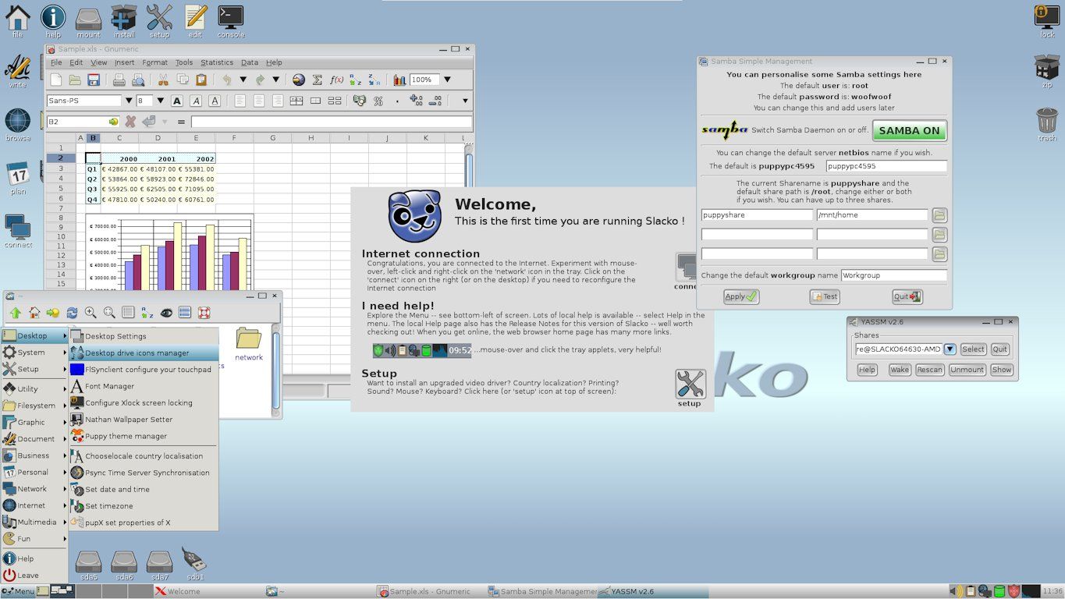Open the zoom level dropdown in Gnumeric
Image resolution: width=1065 pixels, height=599 pixels.
(x=449, y=80)
